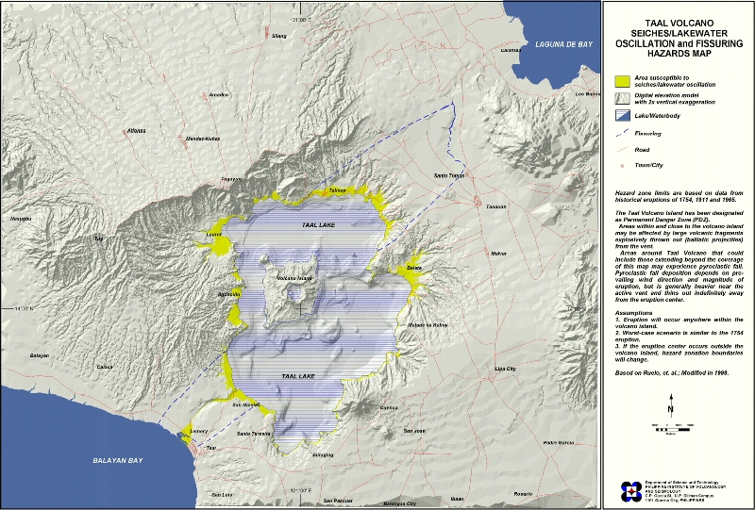Click the Lemery town label
The image size is (755, 510).
pyautogui.click(x=198, y=432)
